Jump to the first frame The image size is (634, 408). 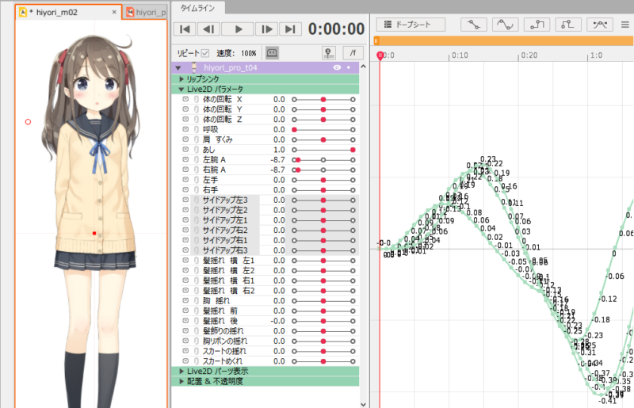click(185, 29)
